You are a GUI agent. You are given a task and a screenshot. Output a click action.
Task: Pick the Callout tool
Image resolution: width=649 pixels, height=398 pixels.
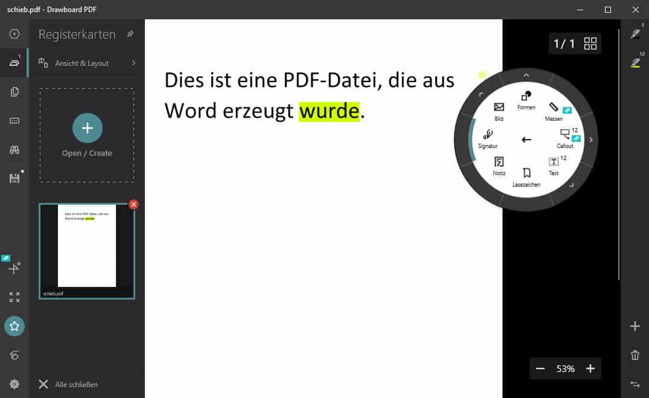565,138
